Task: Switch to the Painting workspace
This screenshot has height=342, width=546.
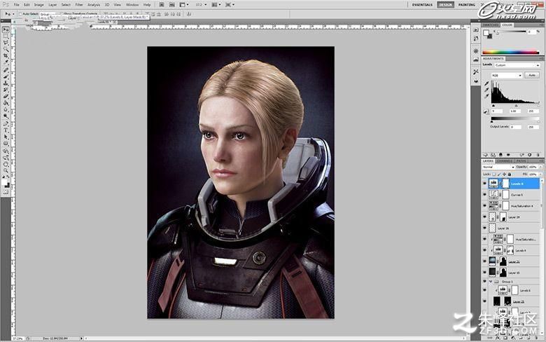Action: pos(467,5)
